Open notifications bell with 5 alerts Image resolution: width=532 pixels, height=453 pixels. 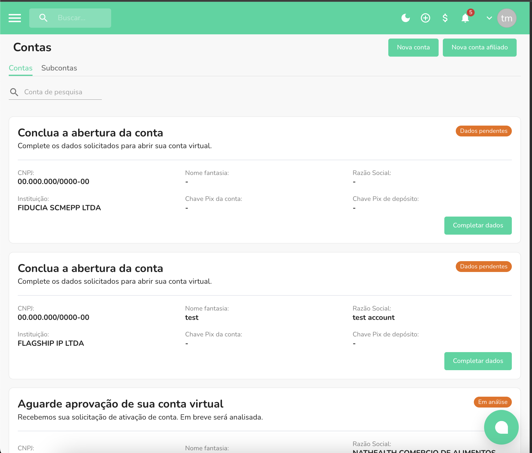(x=465, y=18)
